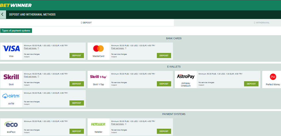Open Types of payment systems filter
281x136 pixels.
(16, 31)
